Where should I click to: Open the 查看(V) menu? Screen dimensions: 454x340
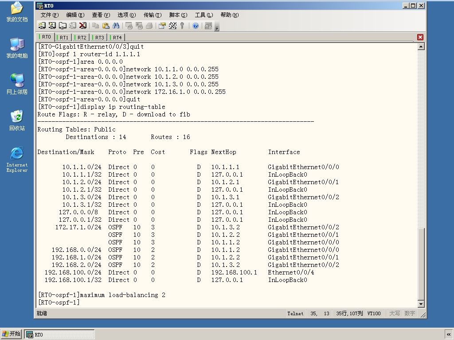click(x=101, y=15)
